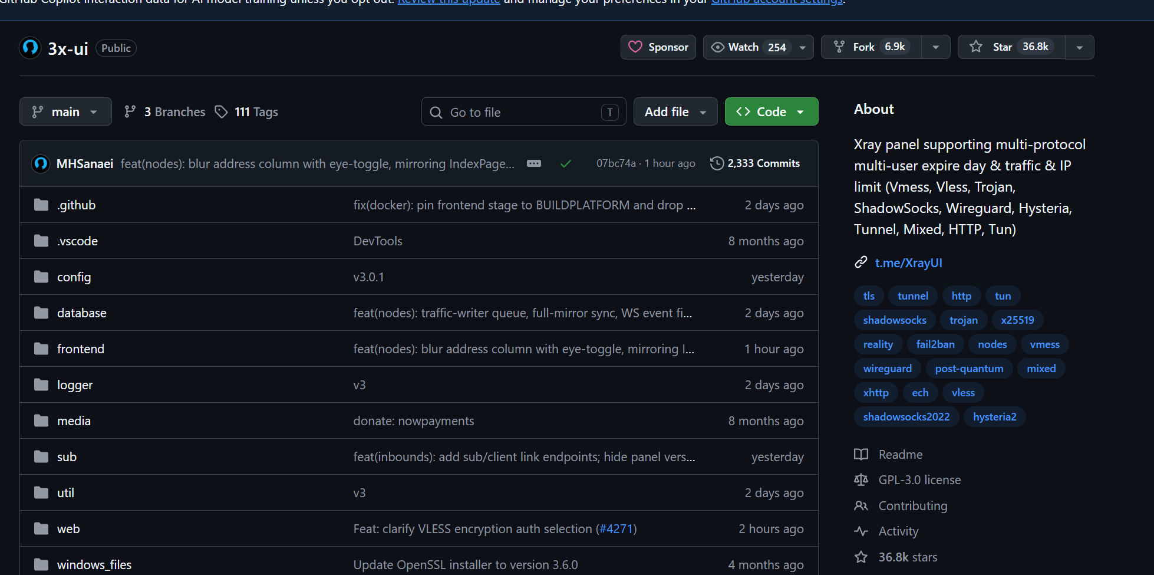Click the branches fork icon

[x=130, y=111]
